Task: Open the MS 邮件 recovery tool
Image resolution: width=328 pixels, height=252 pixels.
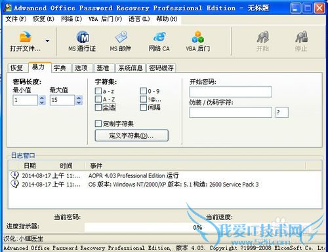Action: pos(121,41)
